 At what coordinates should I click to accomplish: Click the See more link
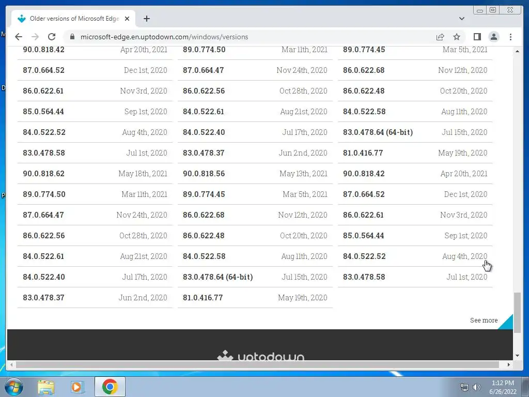(x=484, y=320)
